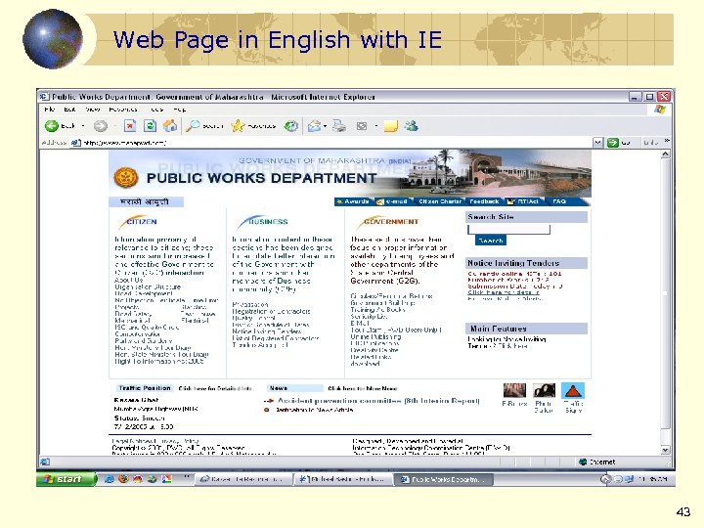Screen dimensions: 704x528
Task: Open the Favorites menu
Action: tap(123, 110)
